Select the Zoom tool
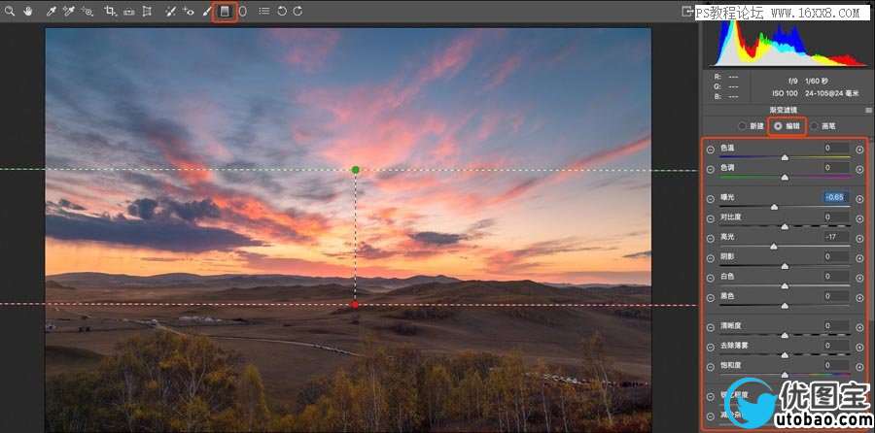The height and width of the screenshot is (433, 875). [10, 11]
